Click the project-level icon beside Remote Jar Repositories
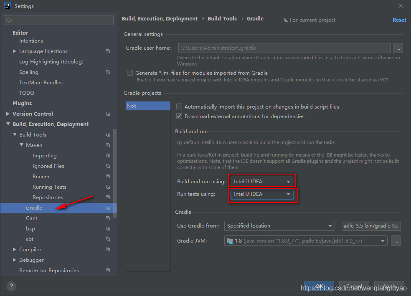The width and height of the screenshot is (411, 296). point(108,271)
